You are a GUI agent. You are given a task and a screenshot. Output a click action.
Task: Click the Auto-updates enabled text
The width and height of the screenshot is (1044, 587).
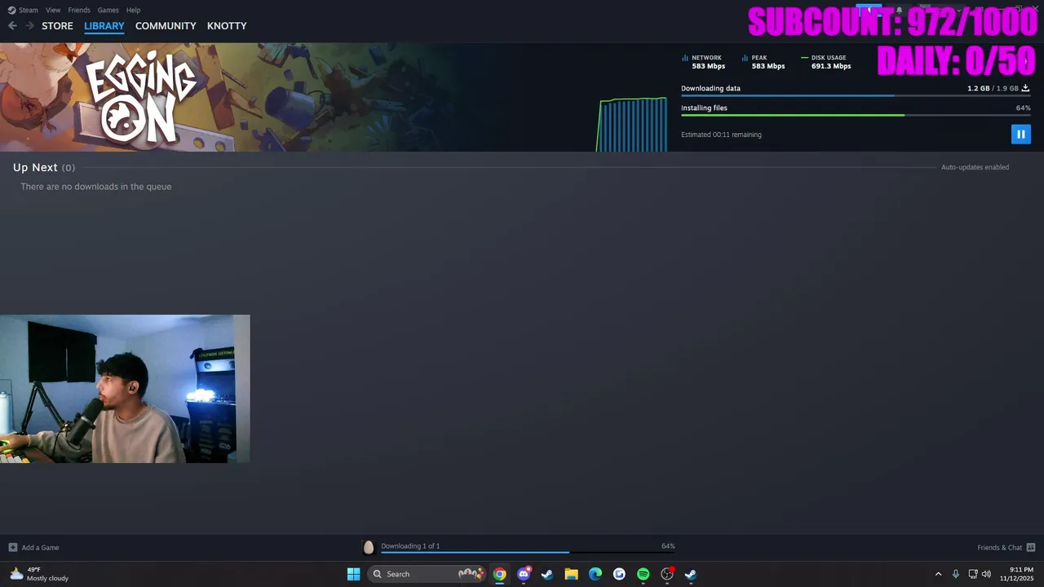click(x=975, y=167)
